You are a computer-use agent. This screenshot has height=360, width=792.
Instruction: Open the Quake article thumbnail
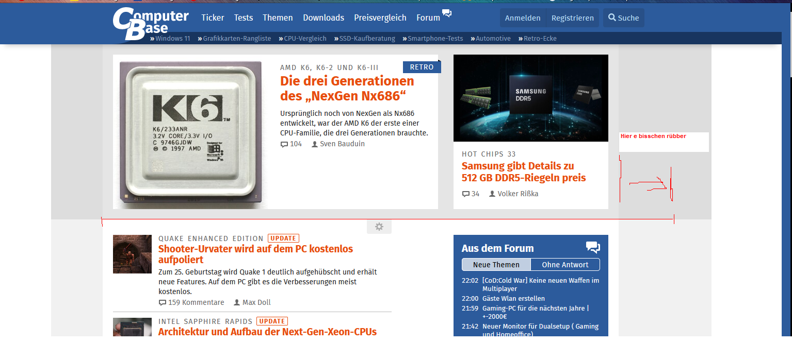(132, 254)
